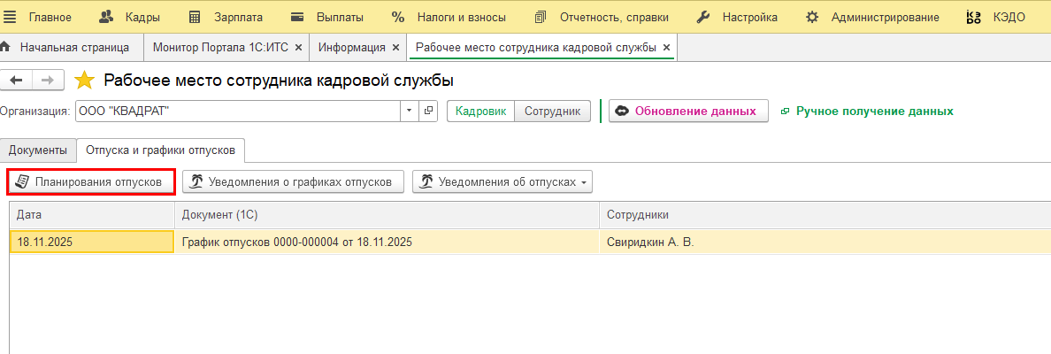Click the Планирования отпусков button

(90, 181)
